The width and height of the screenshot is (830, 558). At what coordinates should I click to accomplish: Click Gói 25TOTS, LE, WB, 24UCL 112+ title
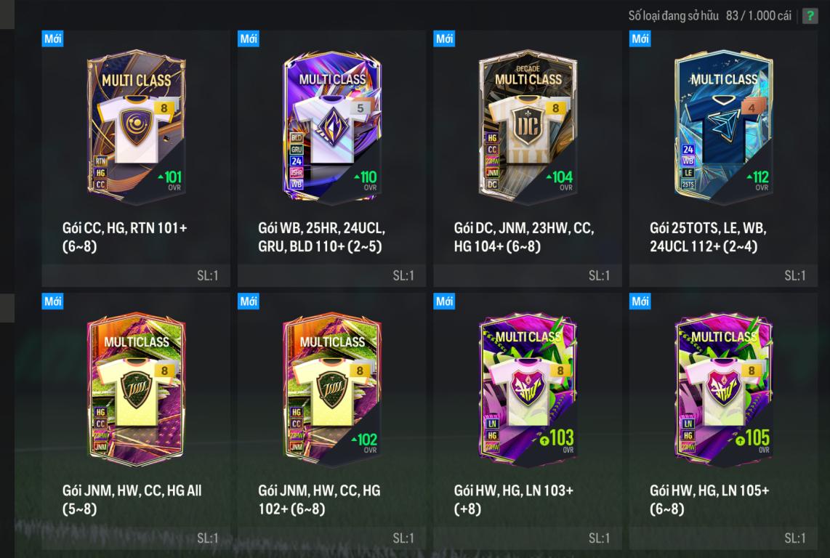[708, 237]
